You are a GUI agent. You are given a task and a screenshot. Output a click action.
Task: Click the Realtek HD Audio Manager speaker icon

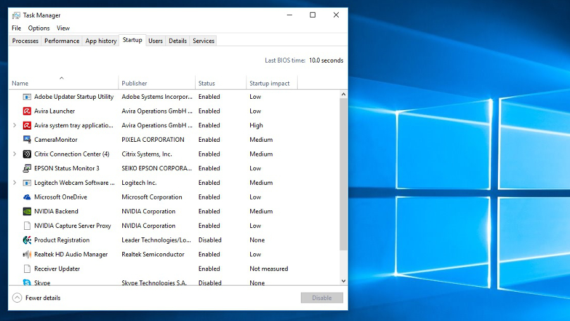click(27, 255)
